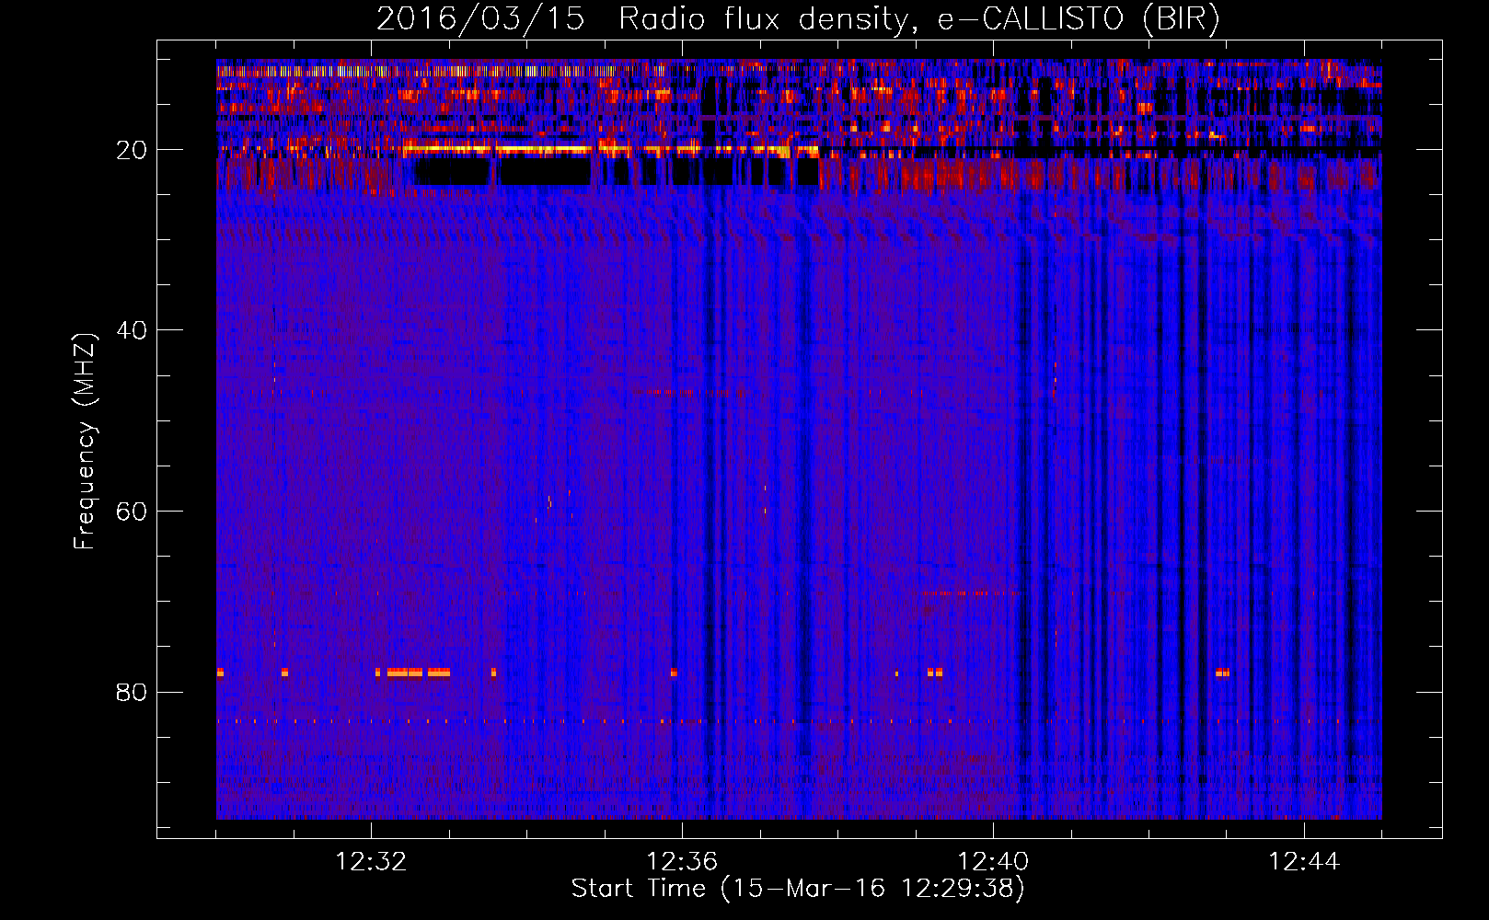Viewport: 1489px width, 920px height.
Task: Click the '20' frequency tick label
Action: coord(132,150)
